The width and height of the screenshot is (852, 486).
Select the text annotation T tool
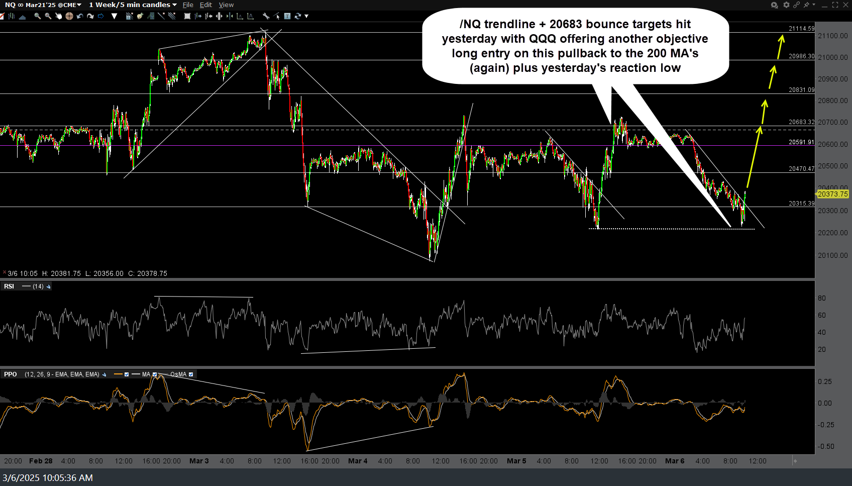click(x=287, y=16)
